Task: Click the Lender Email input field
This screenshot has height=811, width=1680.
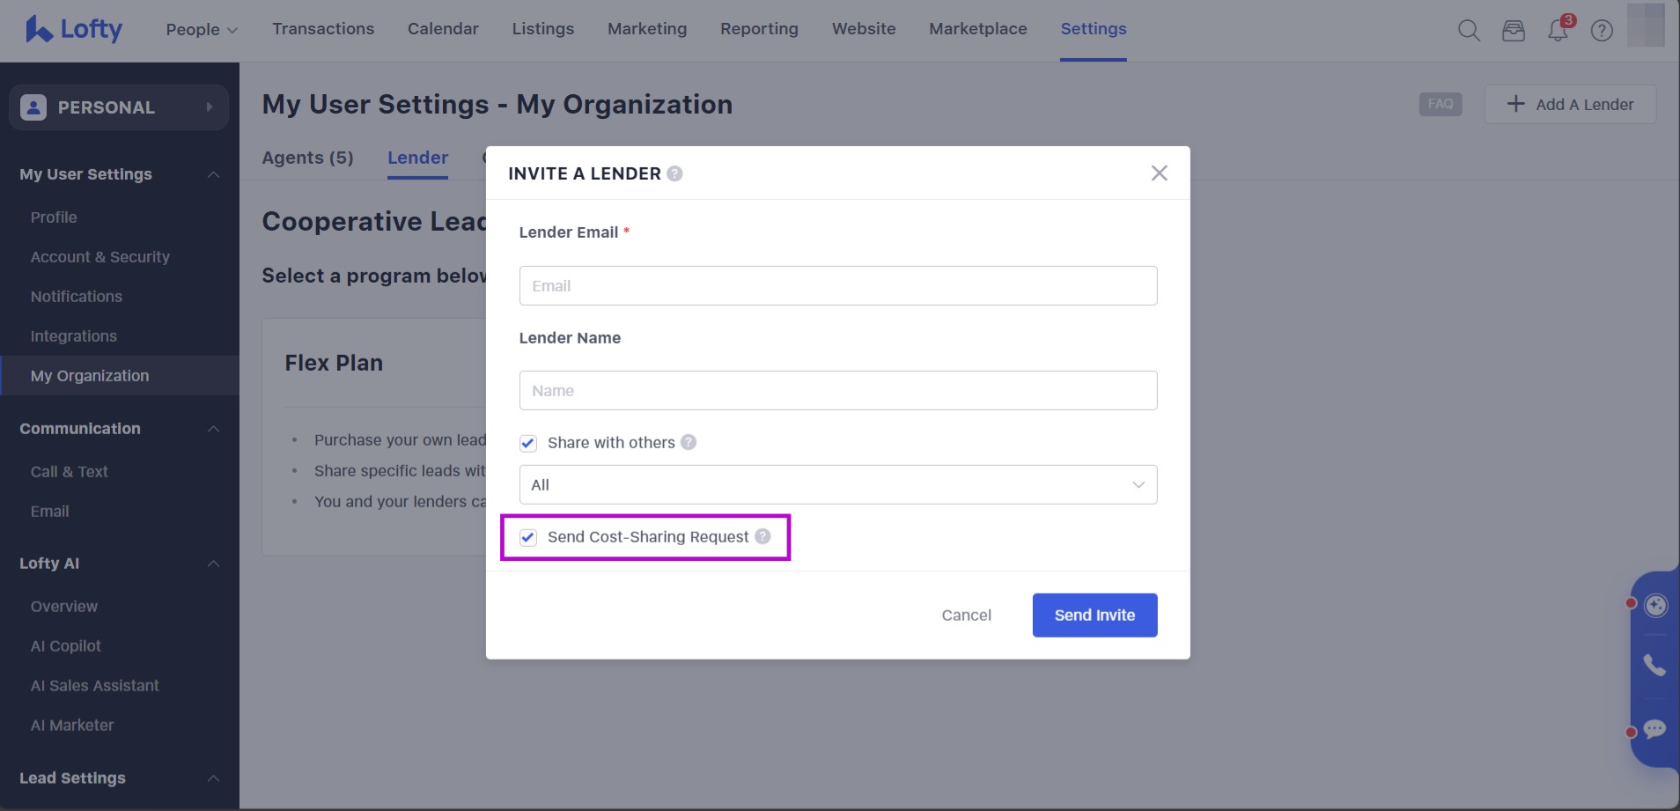Action: [837, 286]
